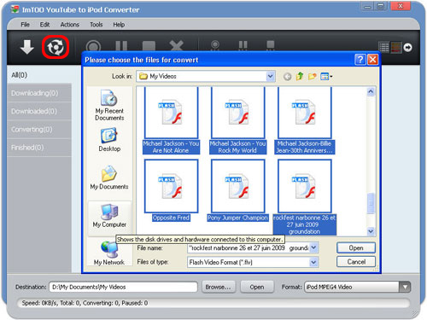
Task: Click the Cancel button in dialog
Action: click(x=356, y=262)
